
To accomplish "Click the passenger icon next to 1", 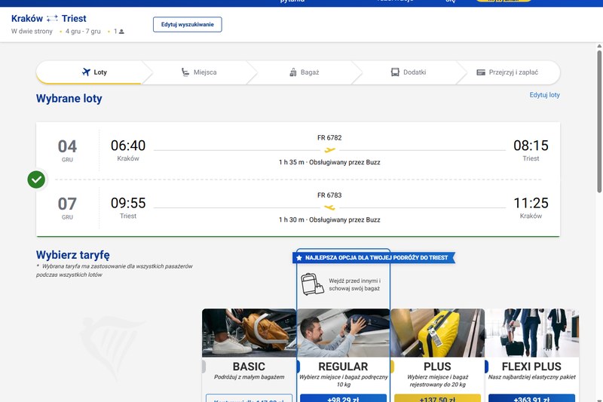I will pos(121,32).
